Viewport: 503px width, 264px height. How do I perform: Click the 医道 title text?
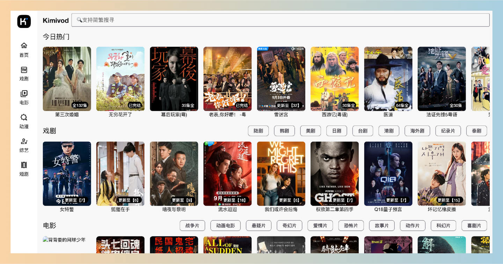pos(388,115)
